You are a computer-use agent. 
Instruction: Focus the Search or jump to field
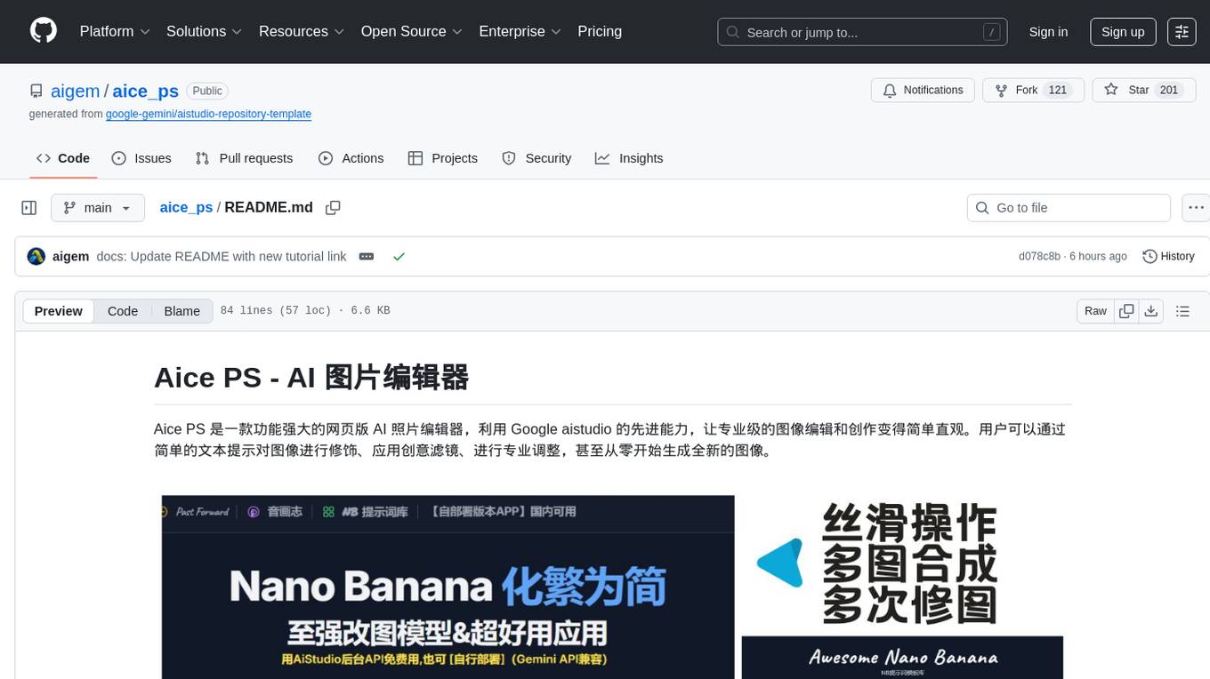862,32
